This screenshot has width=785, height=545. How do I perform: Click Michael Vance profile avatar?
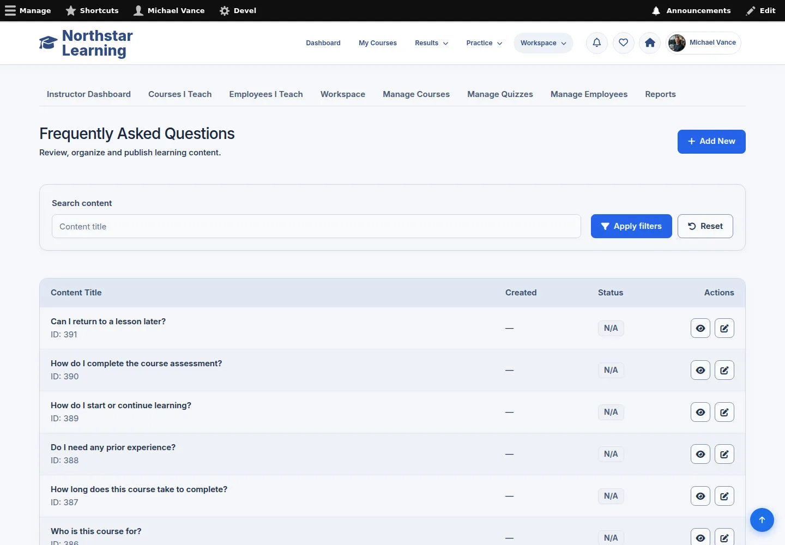[x=677, y=43]
